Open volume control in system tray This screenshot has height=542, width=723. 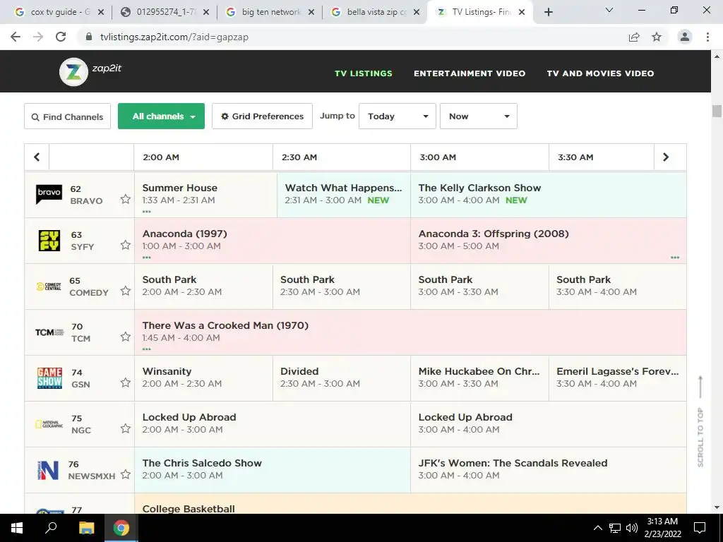[632, 528]
